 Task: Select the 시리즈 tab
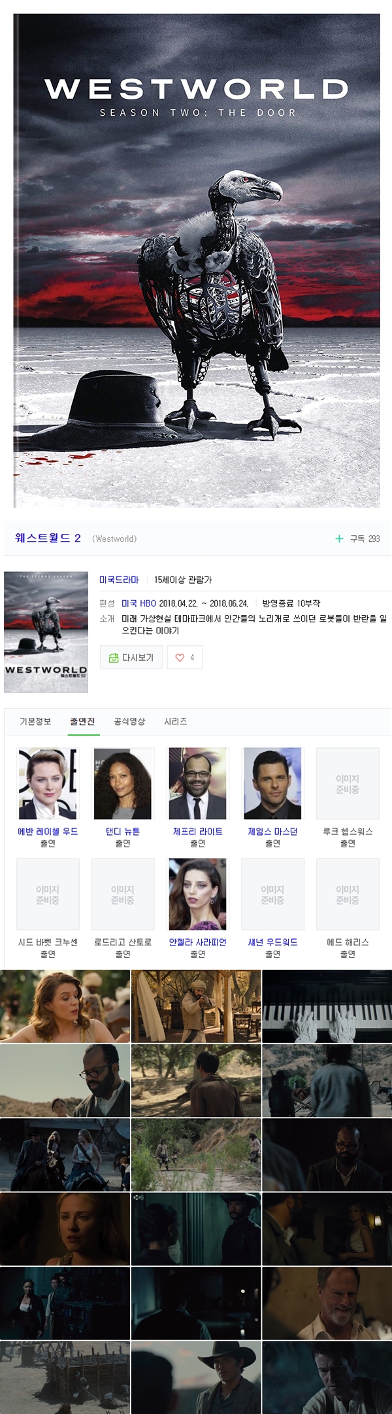click(x=175, y=721)
